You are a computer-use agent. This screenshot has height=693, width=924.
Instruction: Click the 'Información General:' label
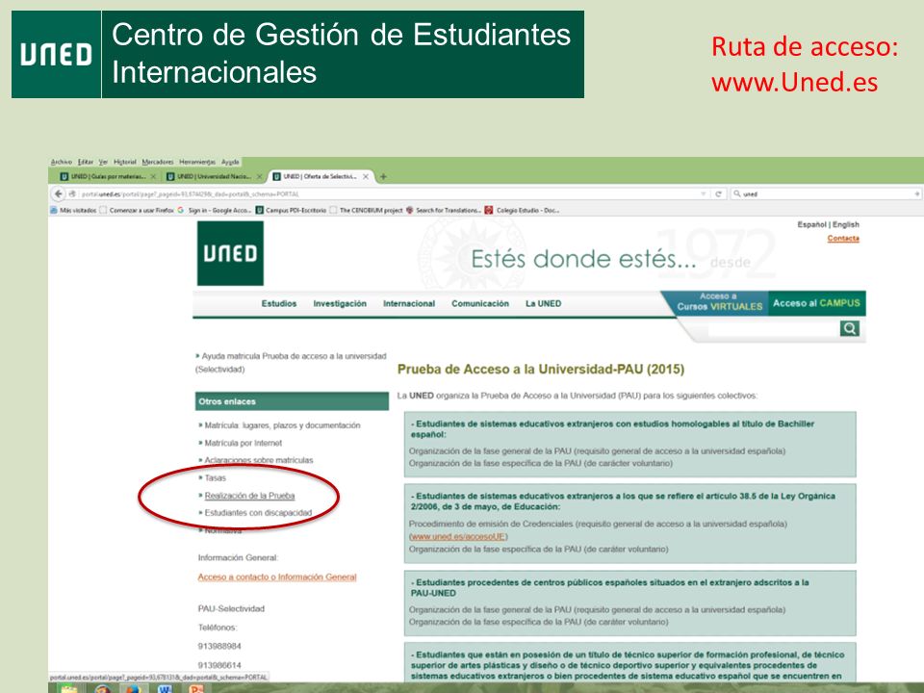[238, 557]
